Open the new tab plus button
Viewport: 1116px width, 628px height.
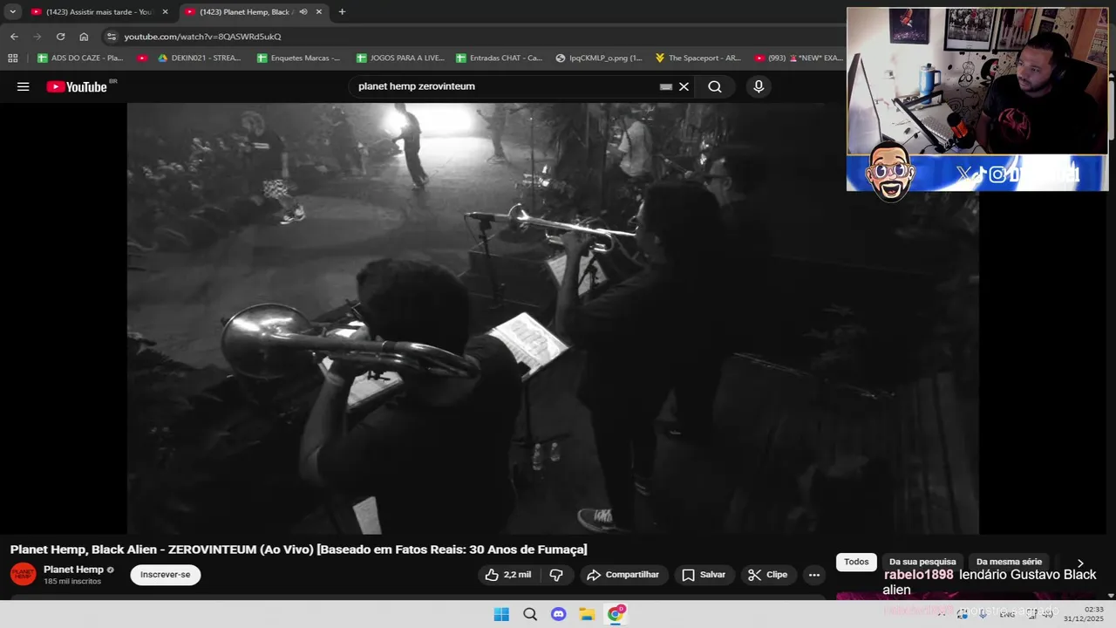pyautogui.click(x=342, y=12)
